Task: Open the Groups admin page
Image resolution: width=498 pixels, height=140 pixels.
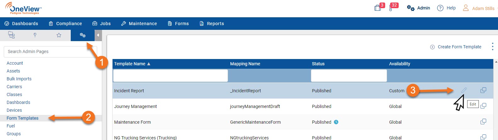Action: point(14,134)
